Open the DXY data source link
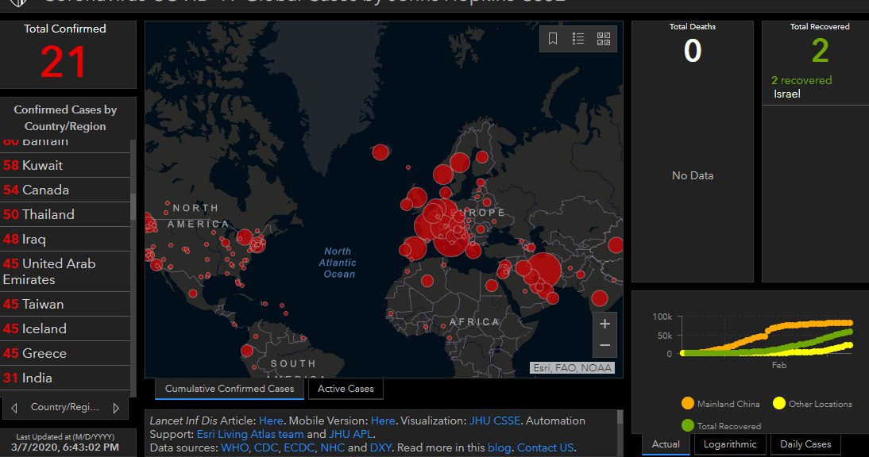This screenshot has height=457, width=869. click(x=380, y=447)
